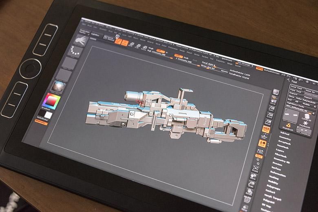Viewport: 318px width, 212px height.
Task: Expand the Geometry subpalette
Action: pyautogui.click(x=285, y=138)
